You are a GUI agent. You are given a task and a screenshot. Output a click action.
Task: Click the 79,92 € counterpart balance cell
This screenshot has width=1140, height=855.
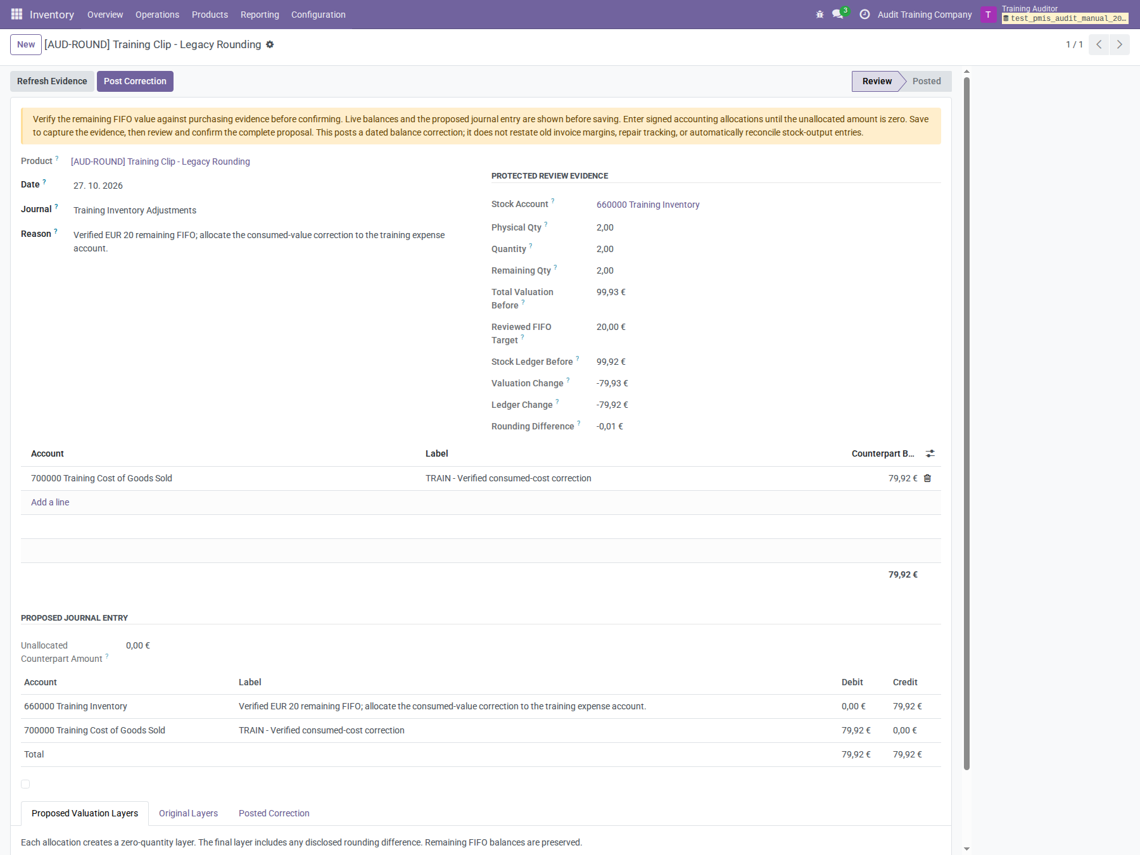tap(902, 478)
